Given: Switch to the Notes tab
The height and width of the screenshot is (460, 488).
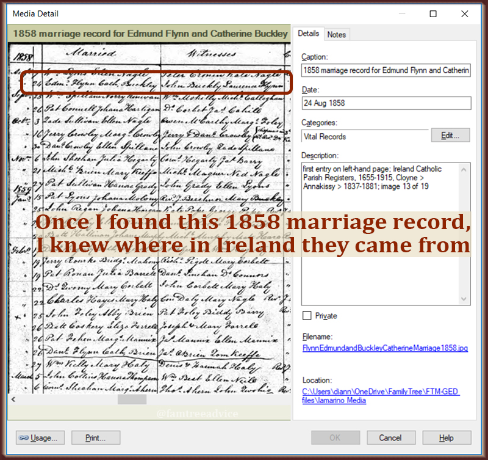Looking at the screenshot, I should pos(336,35).
